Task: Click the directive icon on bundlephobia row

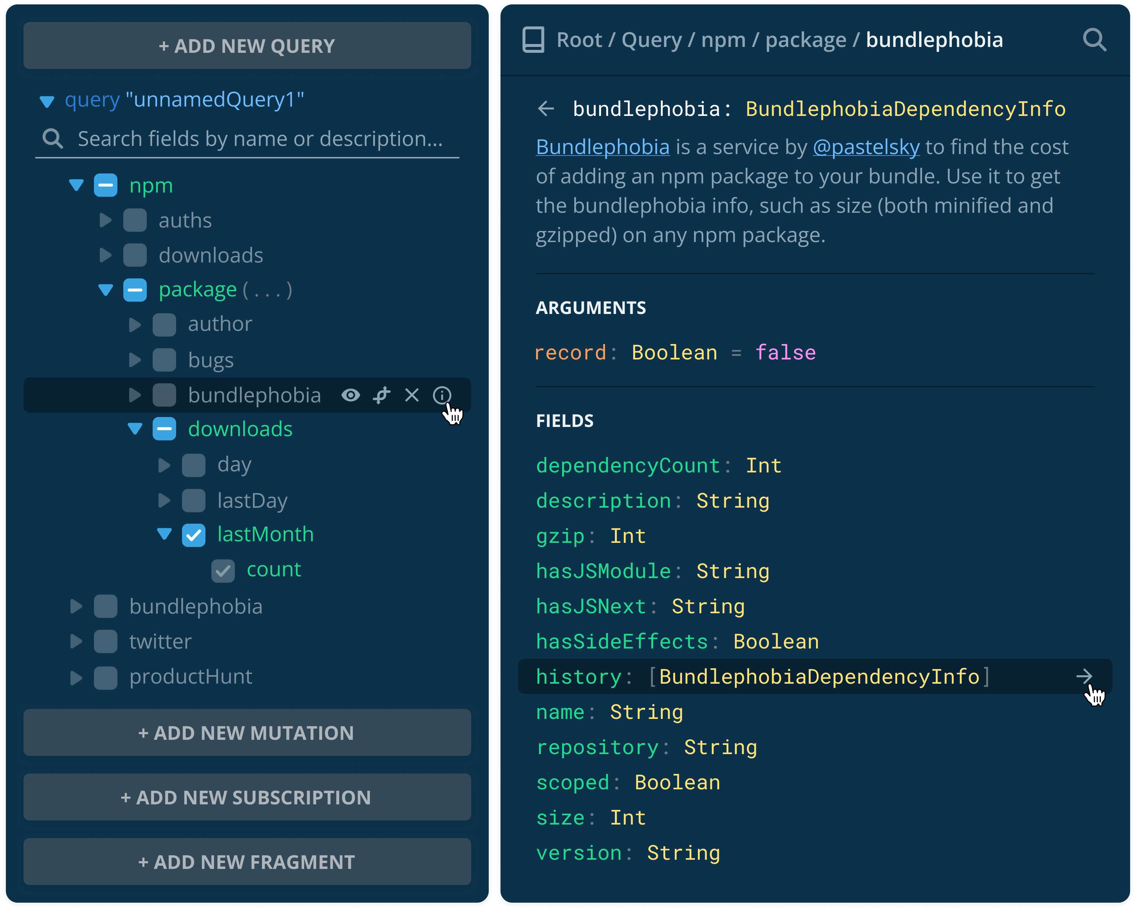Action: [x=382, y=395]
